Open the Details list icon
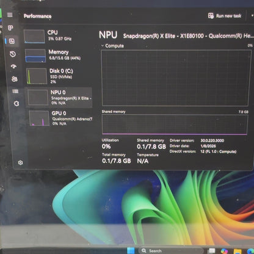 (15, 91)
